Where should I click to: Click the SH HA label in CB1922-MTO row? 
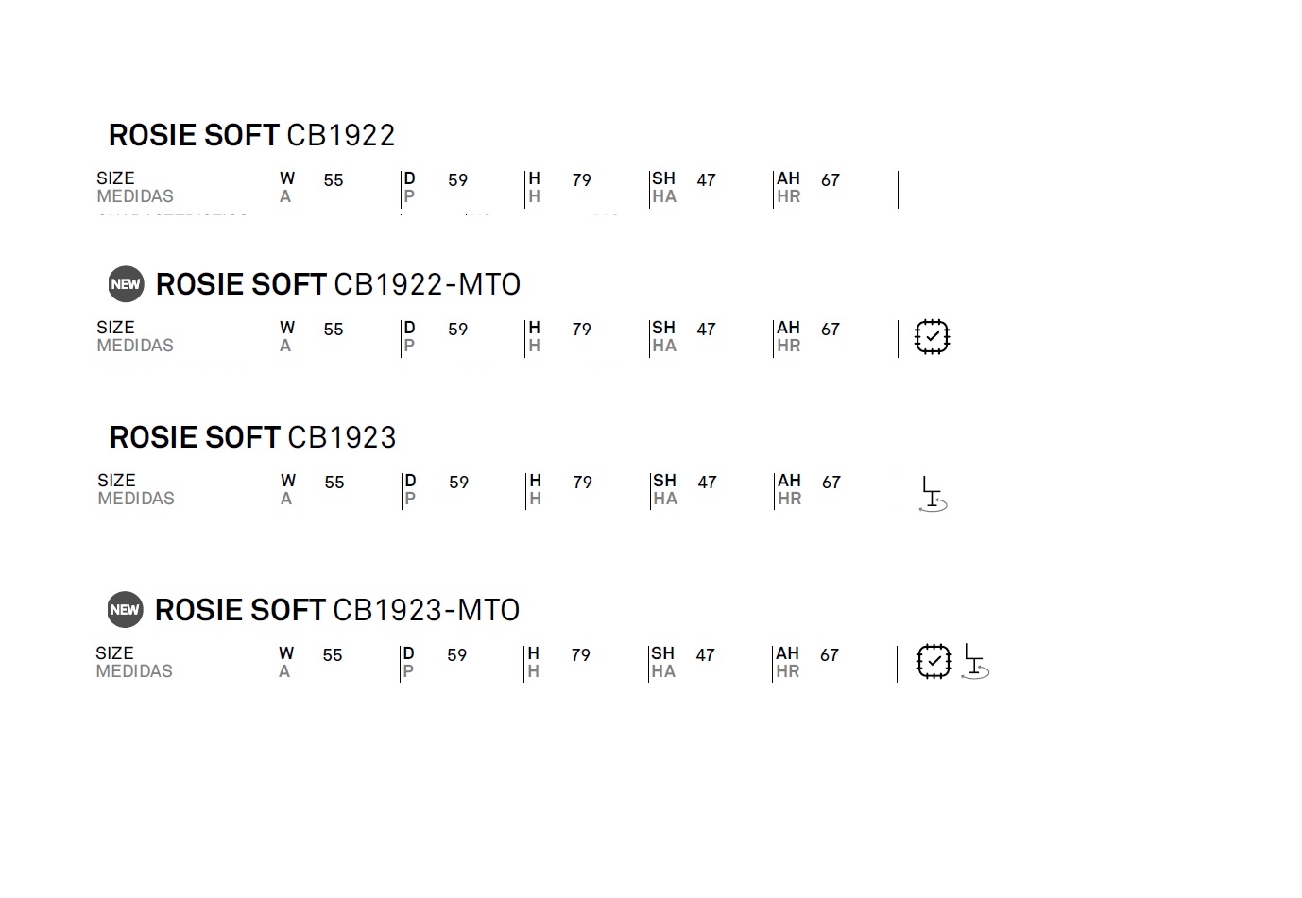tap(664, 336)
